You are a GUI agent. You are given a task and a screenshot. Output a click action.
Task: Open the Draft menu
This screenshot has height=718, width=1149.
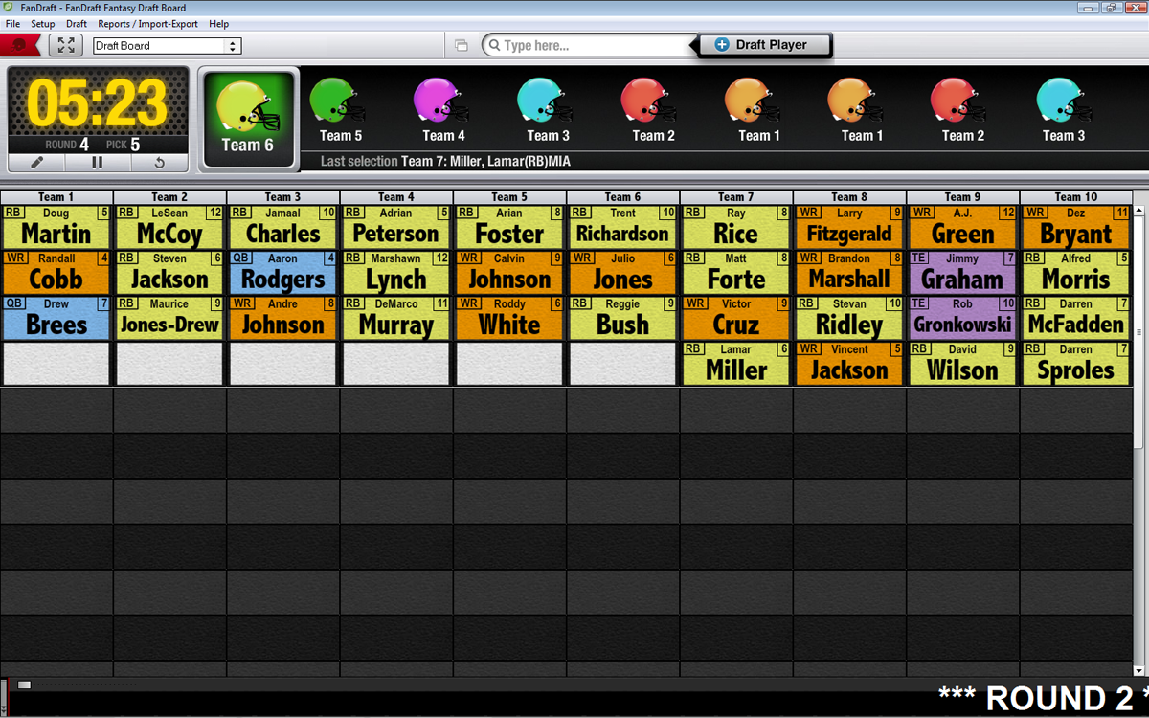pyautogui.click(x=77, y=24)
